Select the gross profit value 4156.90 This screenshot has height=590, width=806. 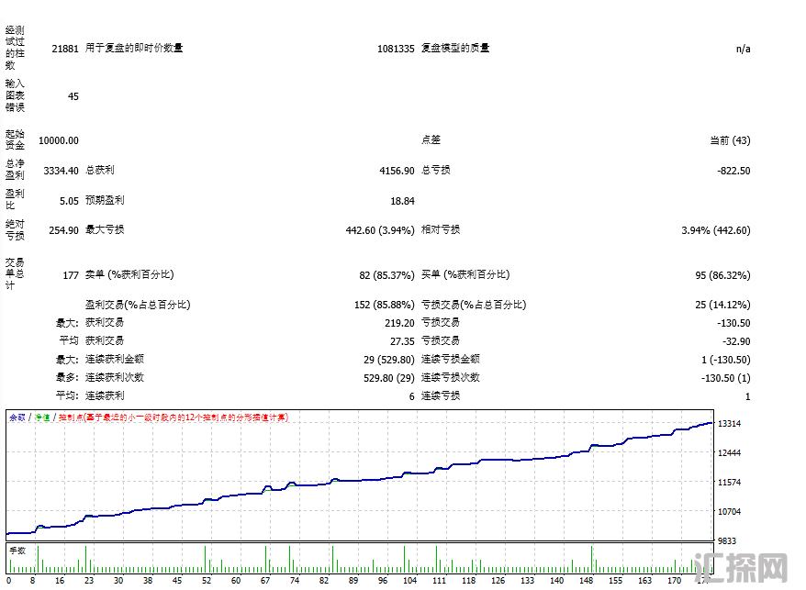click(397, 171)
